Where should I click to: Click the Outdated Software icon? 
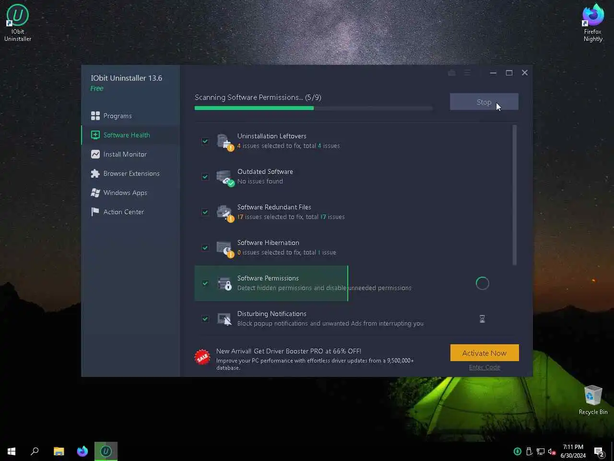point(224,177)
